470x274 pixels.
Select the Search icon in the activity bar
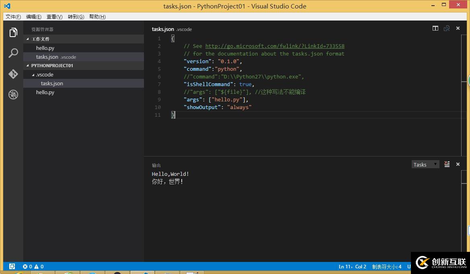(x=13, y=53)
